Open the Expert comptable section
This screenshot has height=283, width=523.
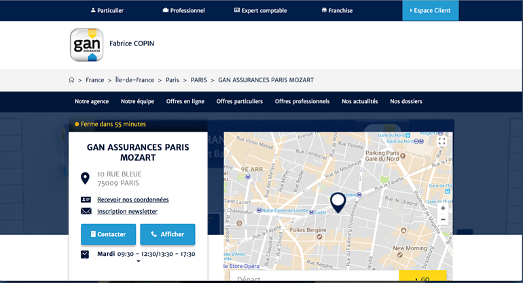click(x=260, y=10)
